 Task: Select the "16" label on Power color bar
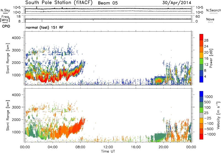[206, 59]
